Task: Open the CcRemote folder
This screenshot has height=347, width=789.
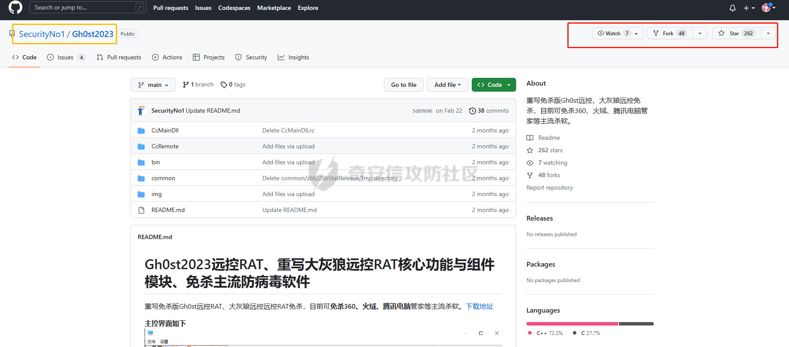Action: [165, 146]
